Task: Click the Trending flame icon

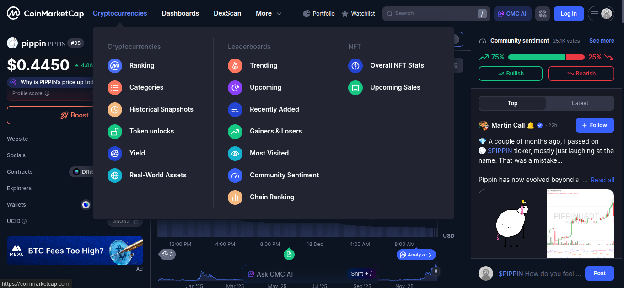Action: pos(235,65)
